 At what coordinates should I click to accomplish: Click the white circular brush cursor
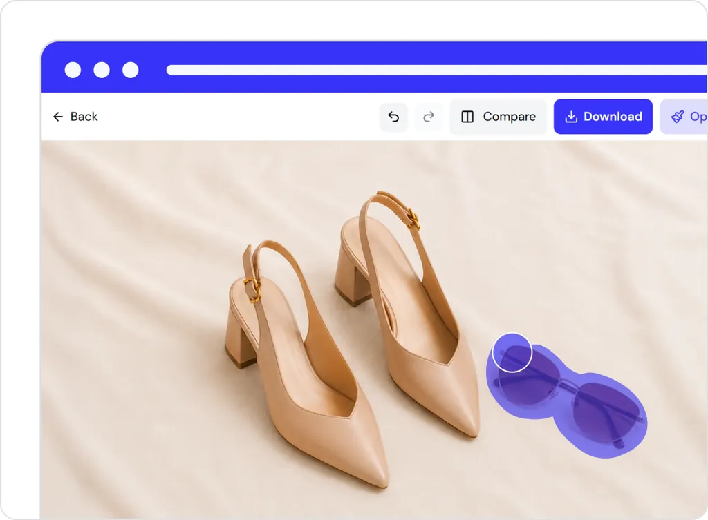[512, 352]
